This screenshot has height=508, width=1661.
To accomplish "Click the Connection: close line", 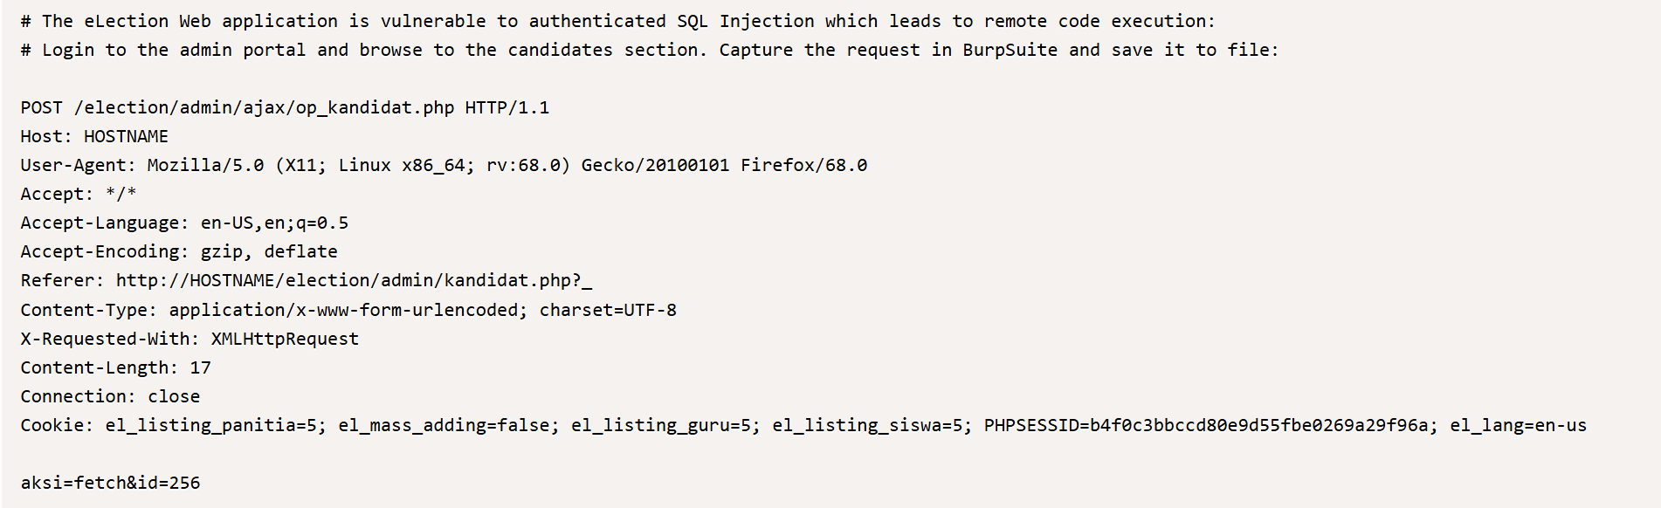I will click(x=110, y=396).
